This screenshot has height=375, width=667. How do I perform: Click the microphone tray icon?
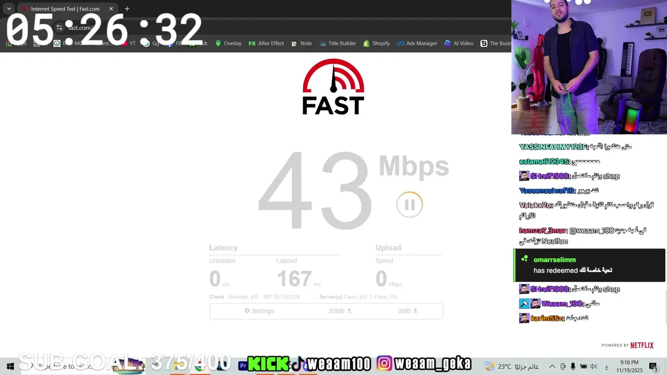pos(573,366)
